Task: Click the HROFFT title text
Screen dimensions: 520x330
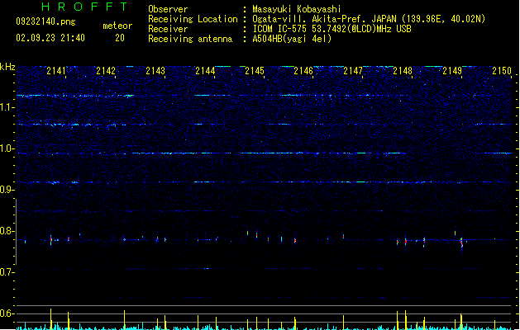Action: coord(84,7)
